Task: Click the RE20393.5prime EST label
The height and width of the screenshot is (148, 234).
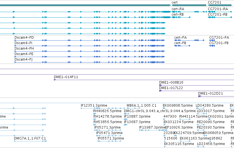Action: point(211,127)
